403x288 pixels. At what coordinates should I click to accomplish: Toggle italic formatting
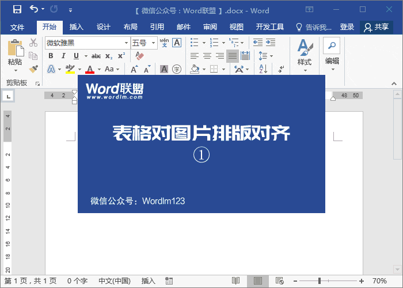(63, 56)
